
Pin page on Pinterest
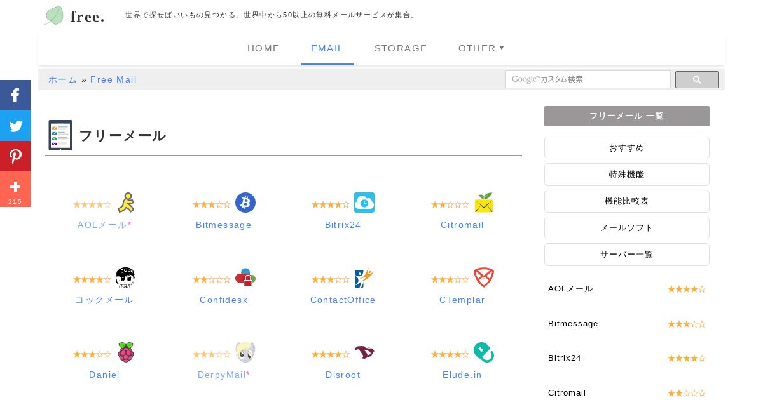click(15, 156)
